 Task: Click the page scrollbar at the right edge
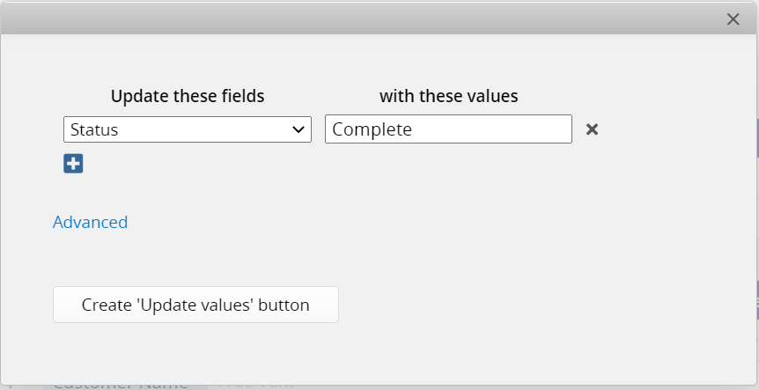pyautogui.click(x=757, y=138)
